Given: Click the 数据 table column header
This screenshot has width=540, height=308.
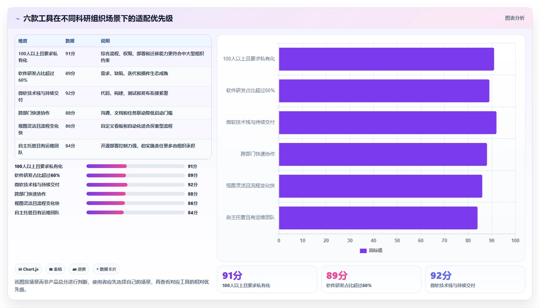Looking at the screenshot, I should 70,41.
